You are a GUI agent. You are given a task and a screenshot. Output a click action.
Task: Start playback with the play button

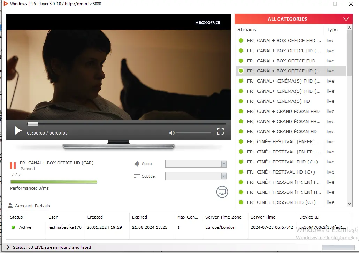18,131
